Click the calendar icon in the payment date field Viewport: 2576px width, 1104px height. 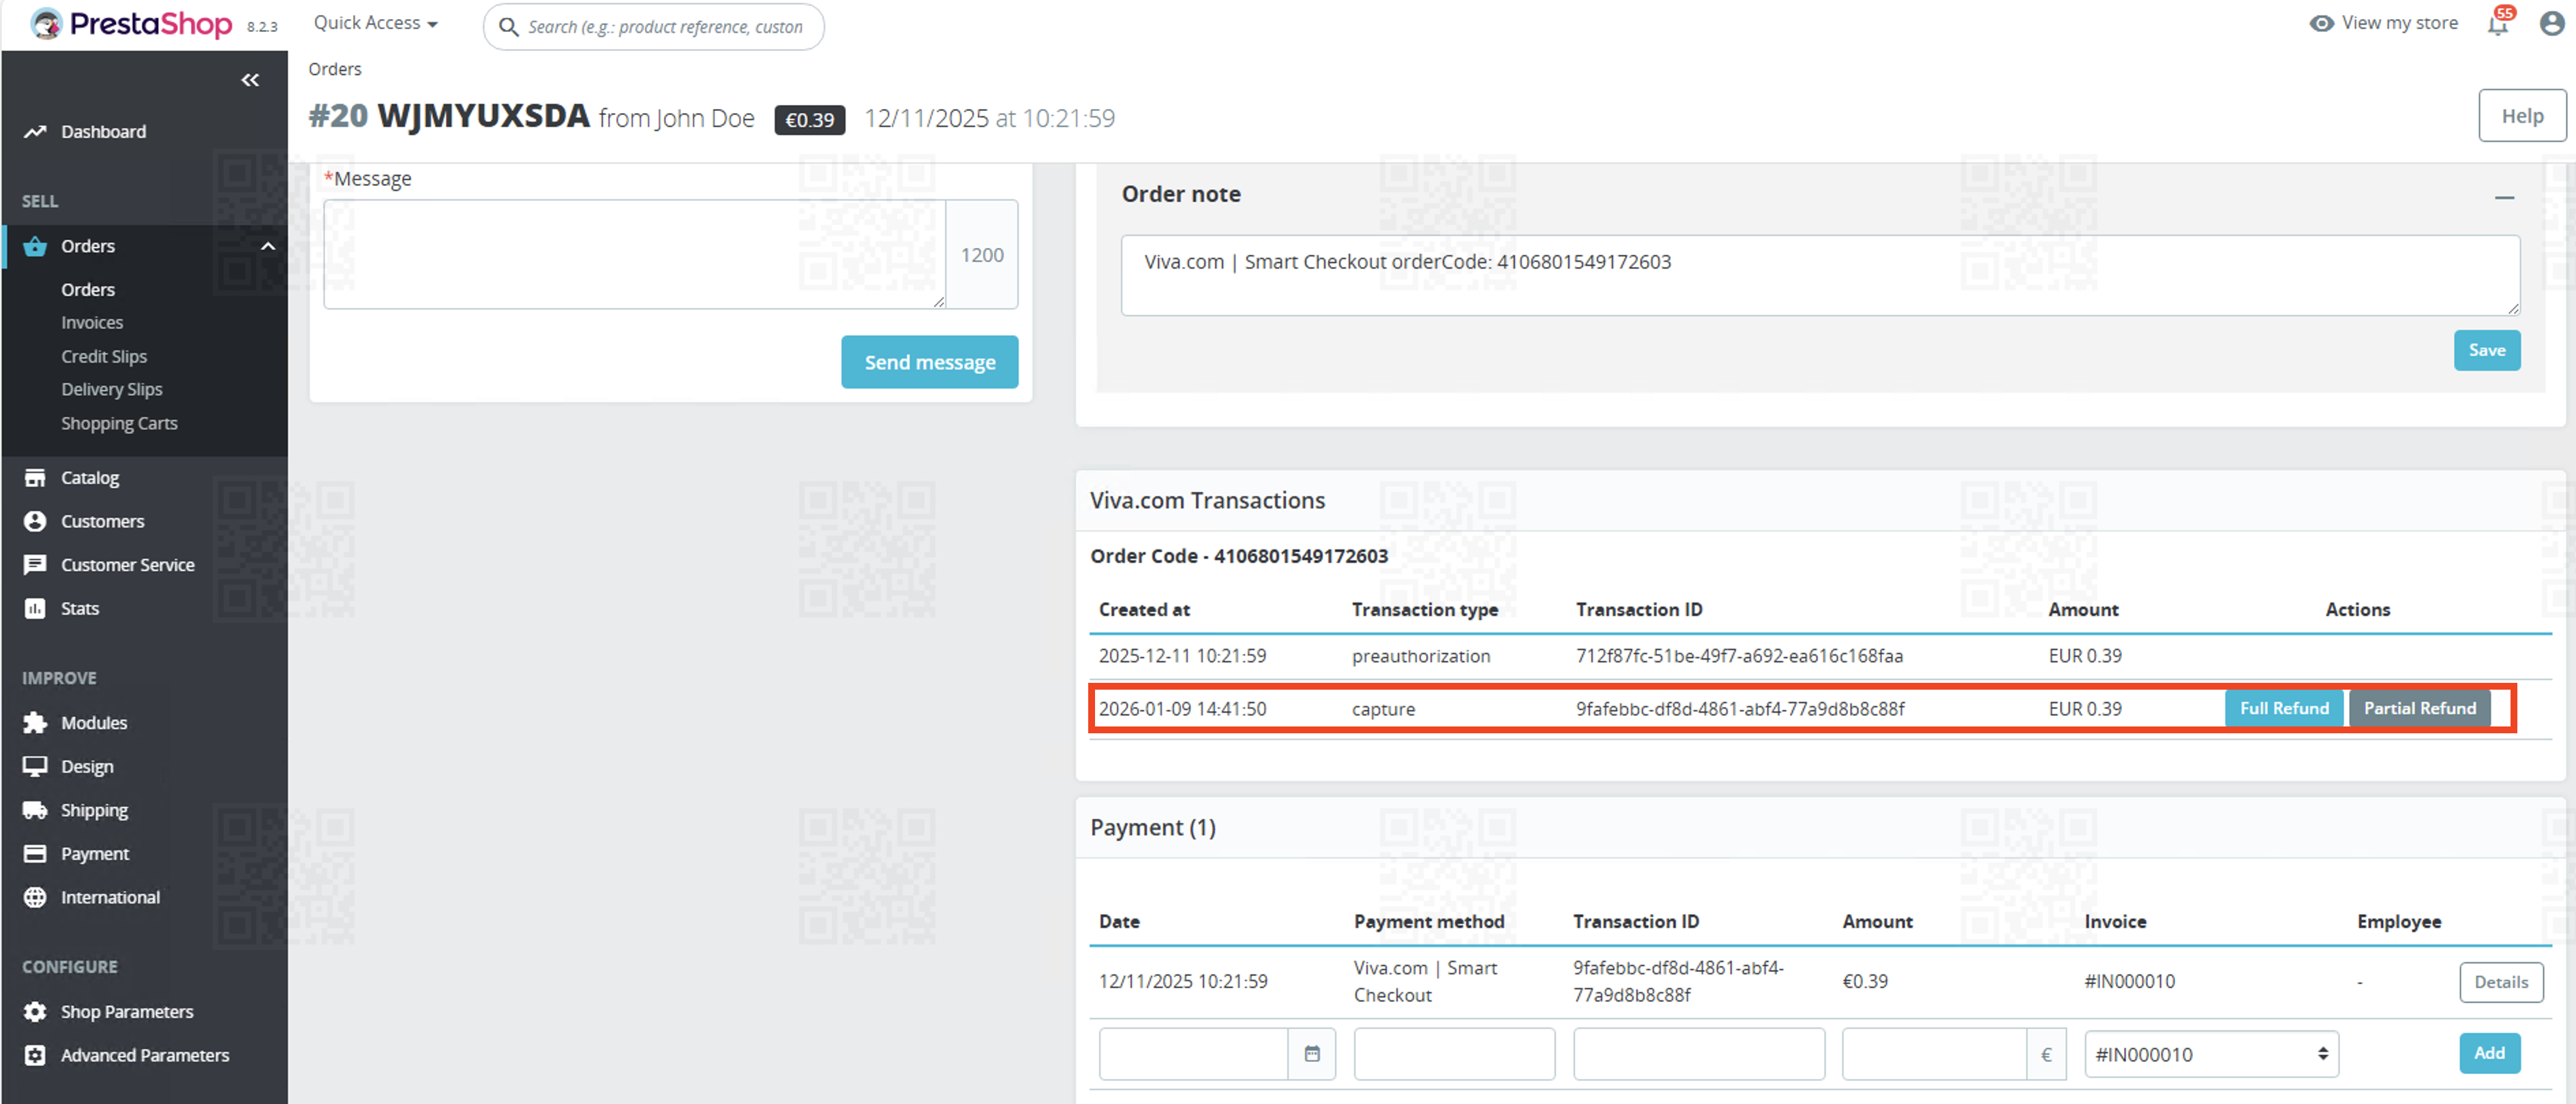[1312, 1053]
